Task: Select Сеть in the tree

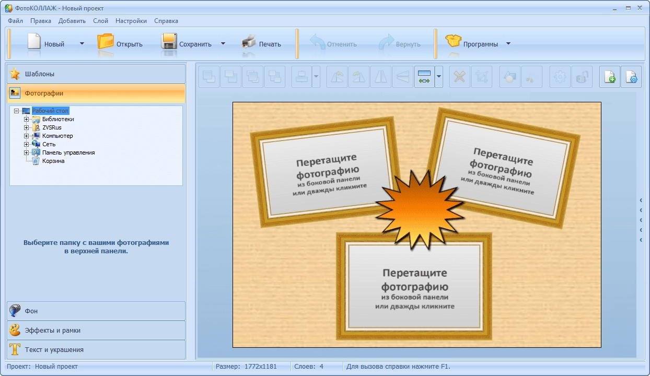Action: click(49, 144)
